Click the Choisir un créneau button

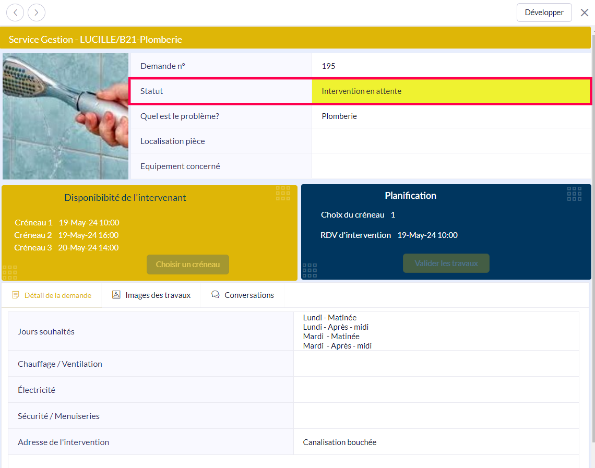[188, 265]
